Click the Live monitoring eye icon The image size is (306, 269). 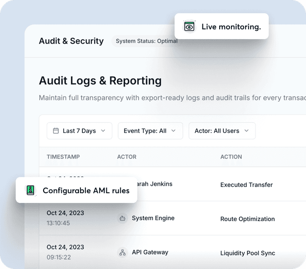click(x=189, y=26)
